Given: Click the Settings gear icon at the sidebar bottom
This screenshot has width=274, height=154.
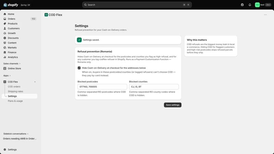Looking at the screenshot, I should click(5, 150).
